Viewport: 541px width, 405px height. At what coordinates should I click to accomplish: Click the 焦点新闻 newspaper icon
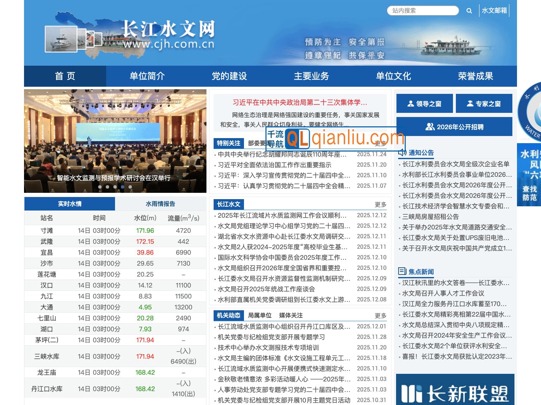pyautogui.click(x=402, y=272)
